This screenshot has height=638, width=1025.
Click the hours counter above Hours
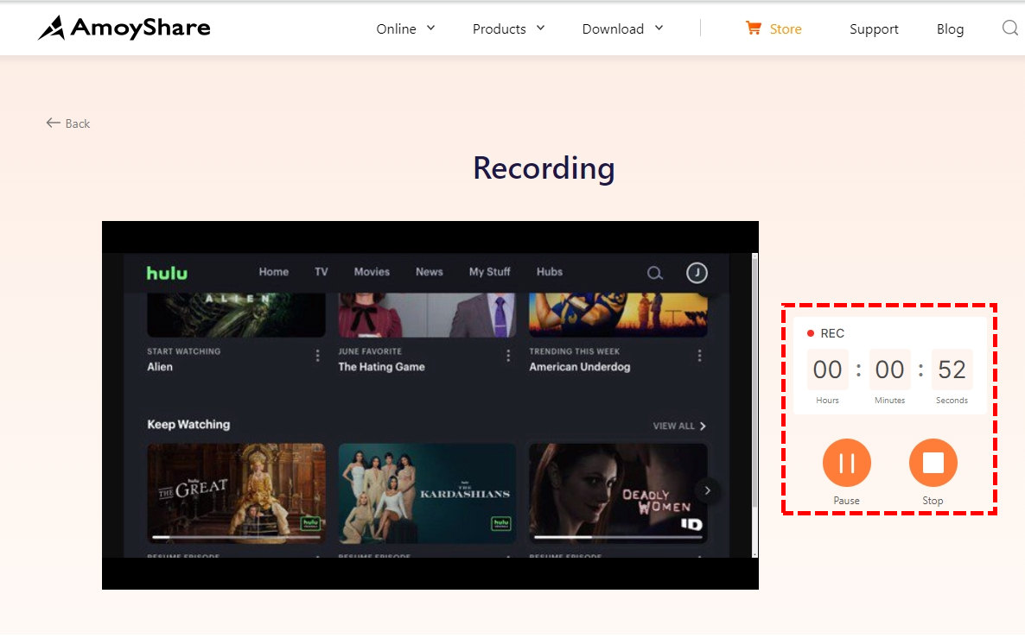tap(828, 370)
